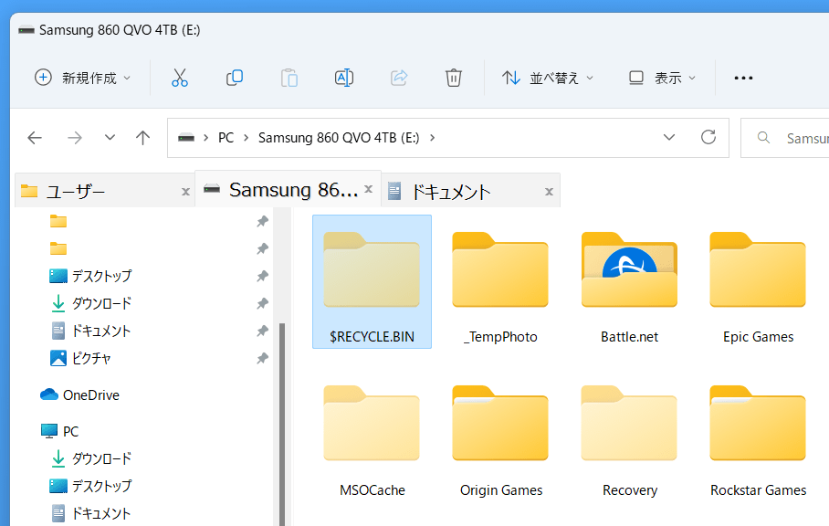The height and width of the screenshot is (526, 829).
Task: Close the Samsung 86... tab
Action: tap(369, 189)
